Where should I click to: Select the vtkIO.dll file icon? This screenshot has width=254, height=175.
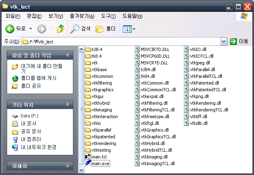point(187,49)
